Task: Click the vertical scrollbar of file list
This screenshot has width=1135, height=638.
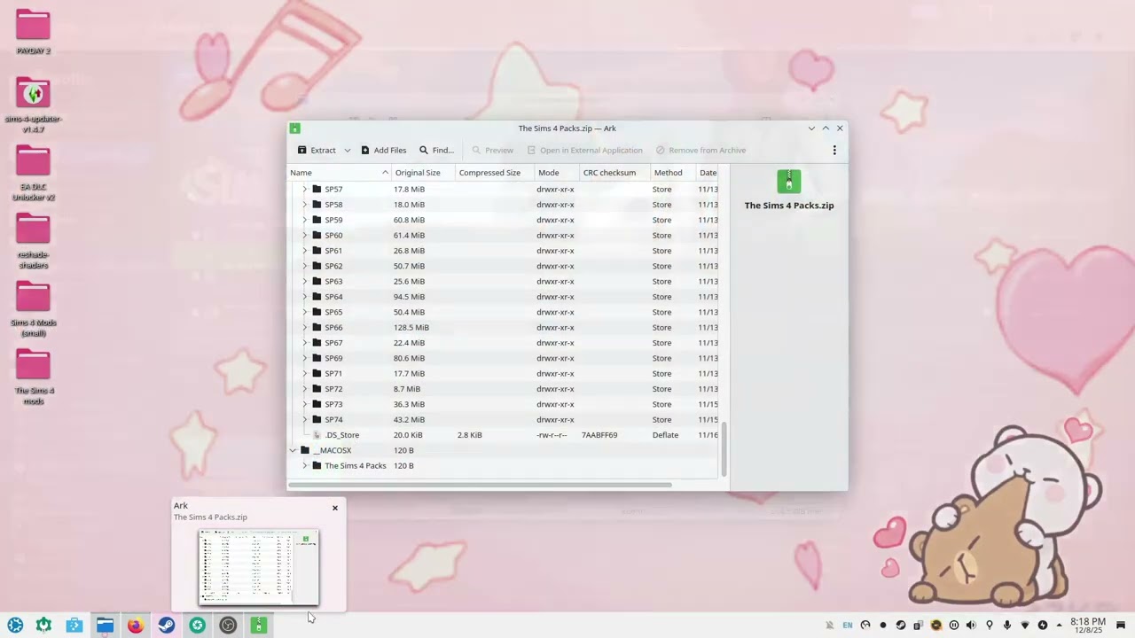Action: (x=724, y=449)
